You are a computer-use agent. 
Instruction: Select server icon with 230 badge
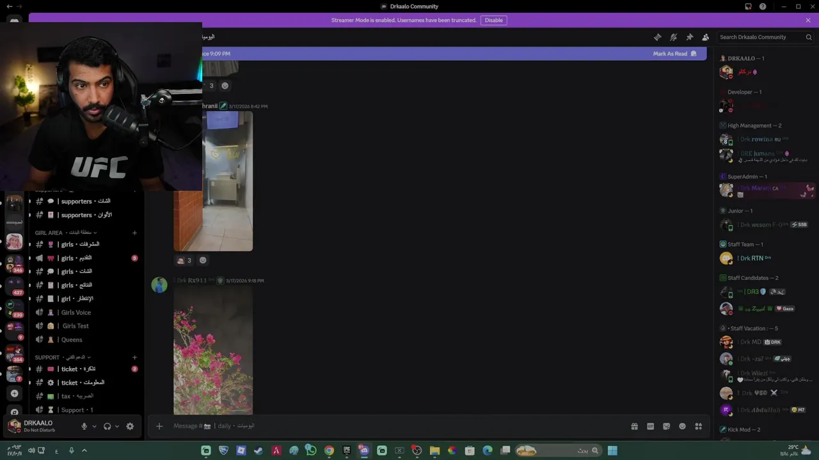(14, 307)
